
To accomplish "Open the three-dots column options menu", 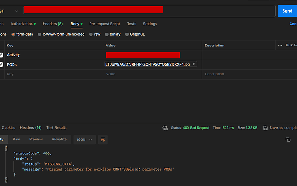I will tap(280, 45).
